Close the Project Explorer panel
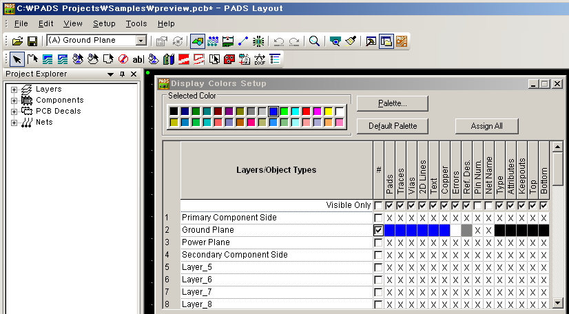Screen dimensions: 569x314 coord(134,74)
